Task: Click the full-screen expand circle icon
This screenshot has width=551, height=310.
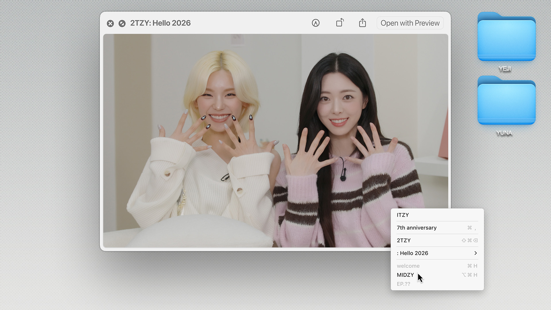Action: (122, 24)
